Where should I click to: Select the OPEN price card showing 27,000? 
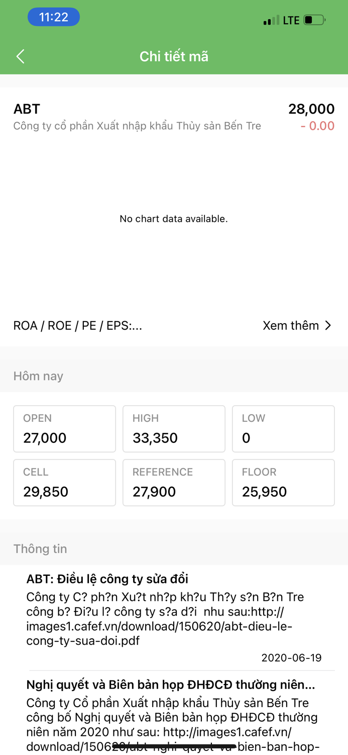tap(64, 428)
